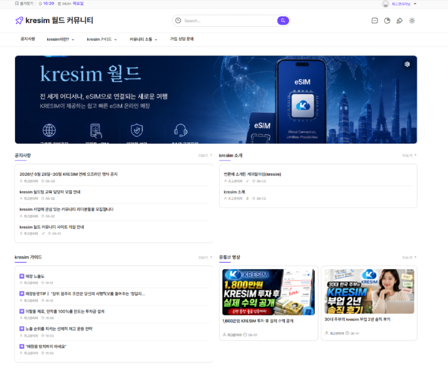448x368 pixels.
Task: Open the 언론에 소개된 케이알이심(kresim) post
Action: point(253,174)
